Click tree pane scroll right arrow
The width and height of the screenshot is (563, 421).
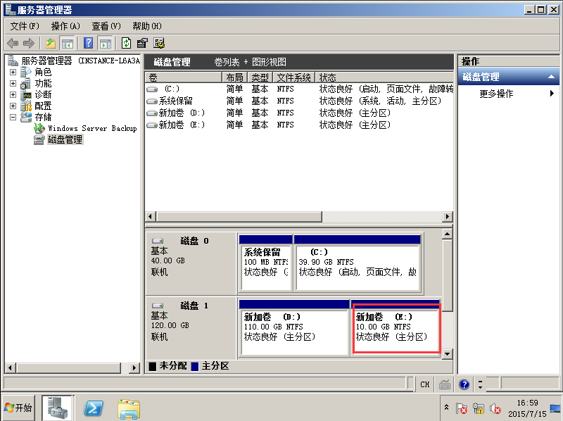(134, 367)
